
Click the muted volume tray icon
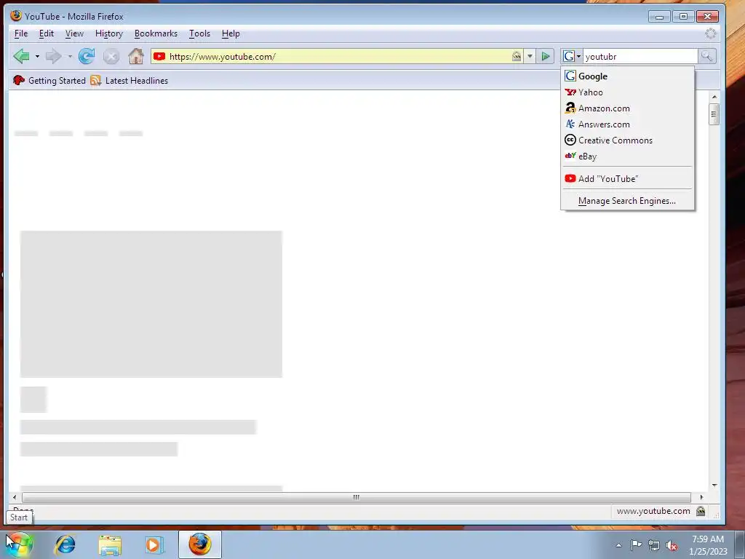point(672,546)
